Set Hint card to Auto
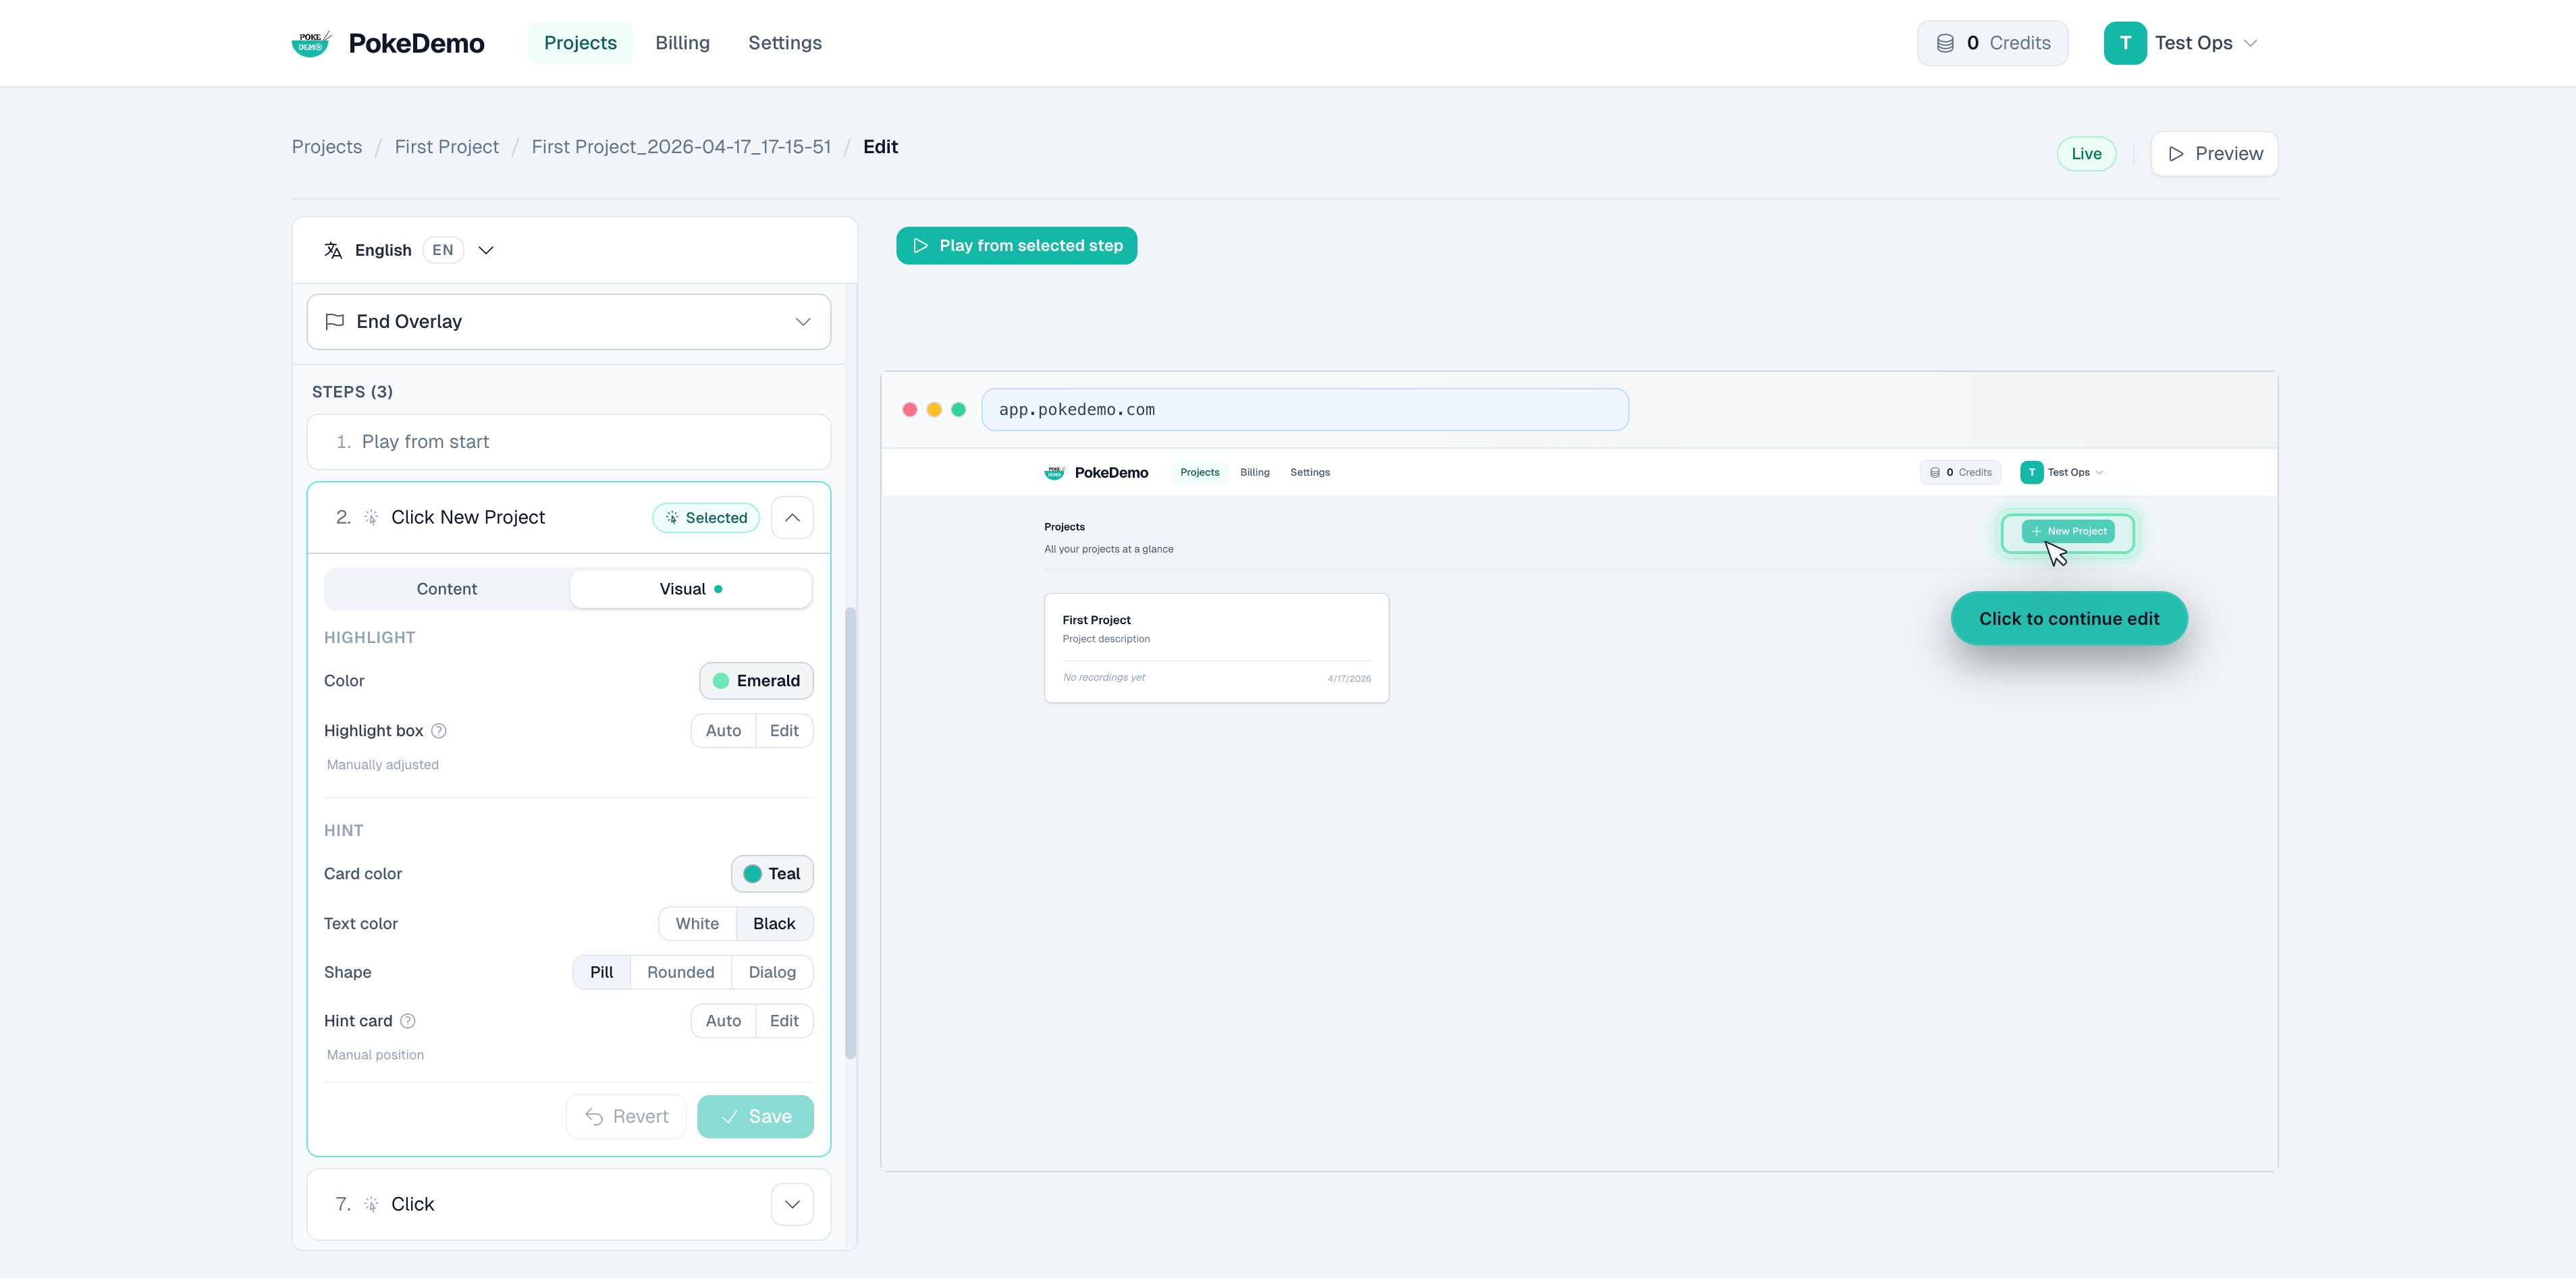2576x1278 pixels. pos(723,1021)
